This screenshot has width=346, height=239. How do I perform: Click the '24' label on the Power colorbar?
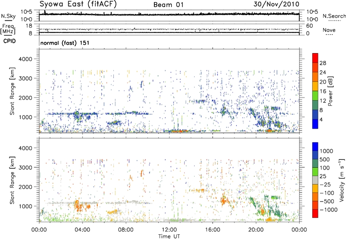point(323,72)
